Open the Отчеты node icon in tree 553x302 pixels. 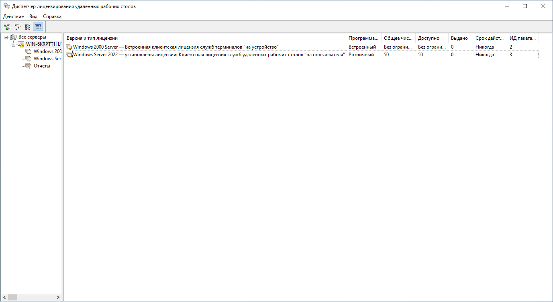pyautogui.click(x=28, y=66)
